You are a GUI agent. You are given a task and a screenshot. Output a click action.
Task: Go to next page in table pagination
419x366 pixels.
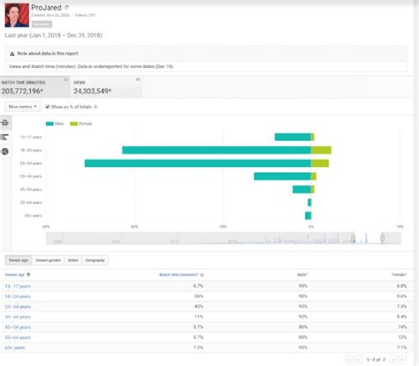tap(393, 360)
